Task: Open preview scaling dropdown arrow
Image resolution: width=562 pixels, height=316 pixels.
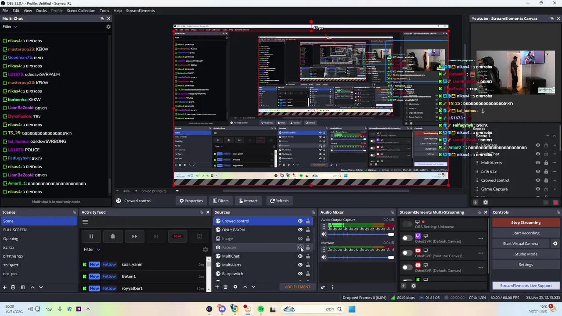Action: (177, 191)
